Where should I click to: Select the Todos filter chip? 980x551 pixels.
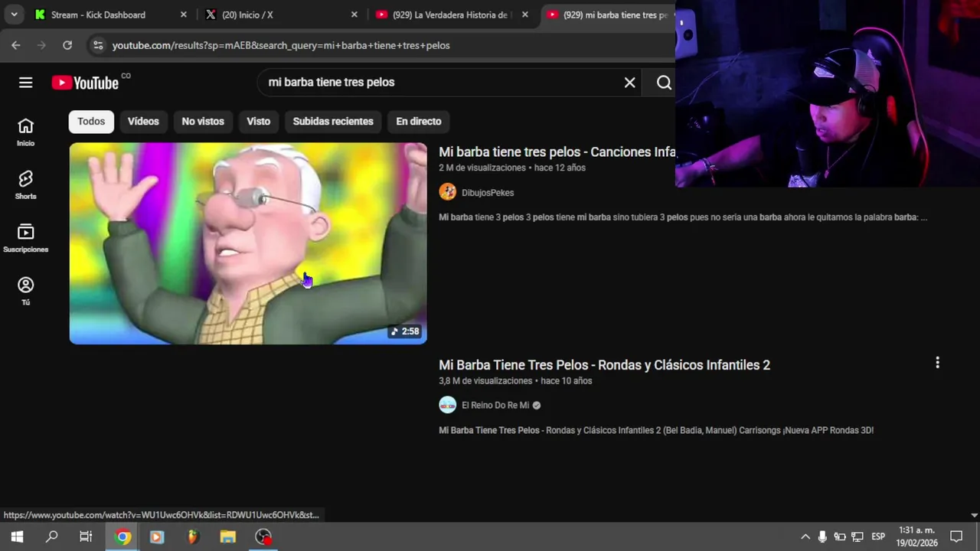point(91,121)
